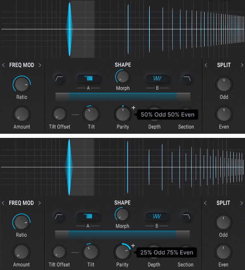Image resolution: width=245 pixels, height=270 pixels.
Task: Click low-cut filter icon in lower SHAPE panel
Action: [59, 216]
